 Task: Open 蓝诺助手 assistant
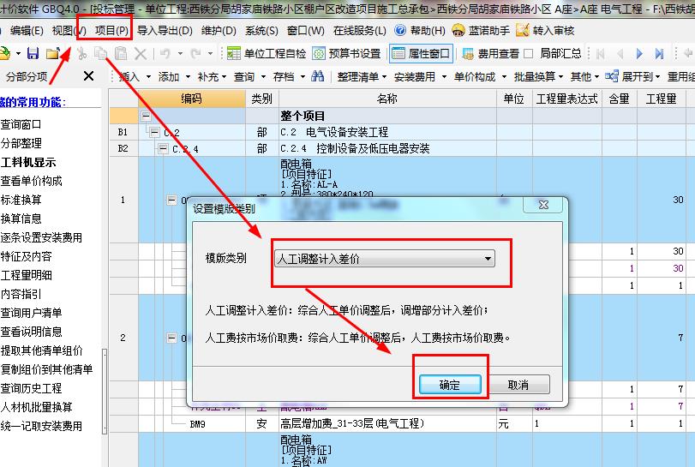pyautogui.click(x=481, y=30)
